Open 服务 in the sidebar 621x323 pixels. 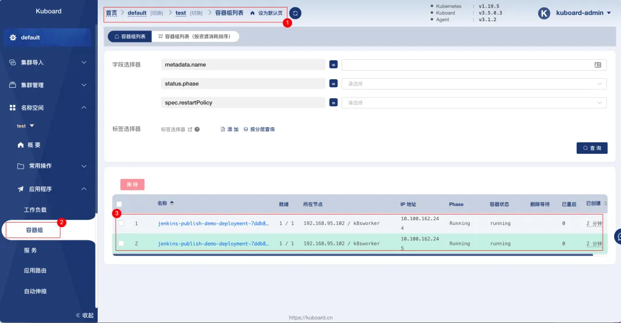point(30,250)
